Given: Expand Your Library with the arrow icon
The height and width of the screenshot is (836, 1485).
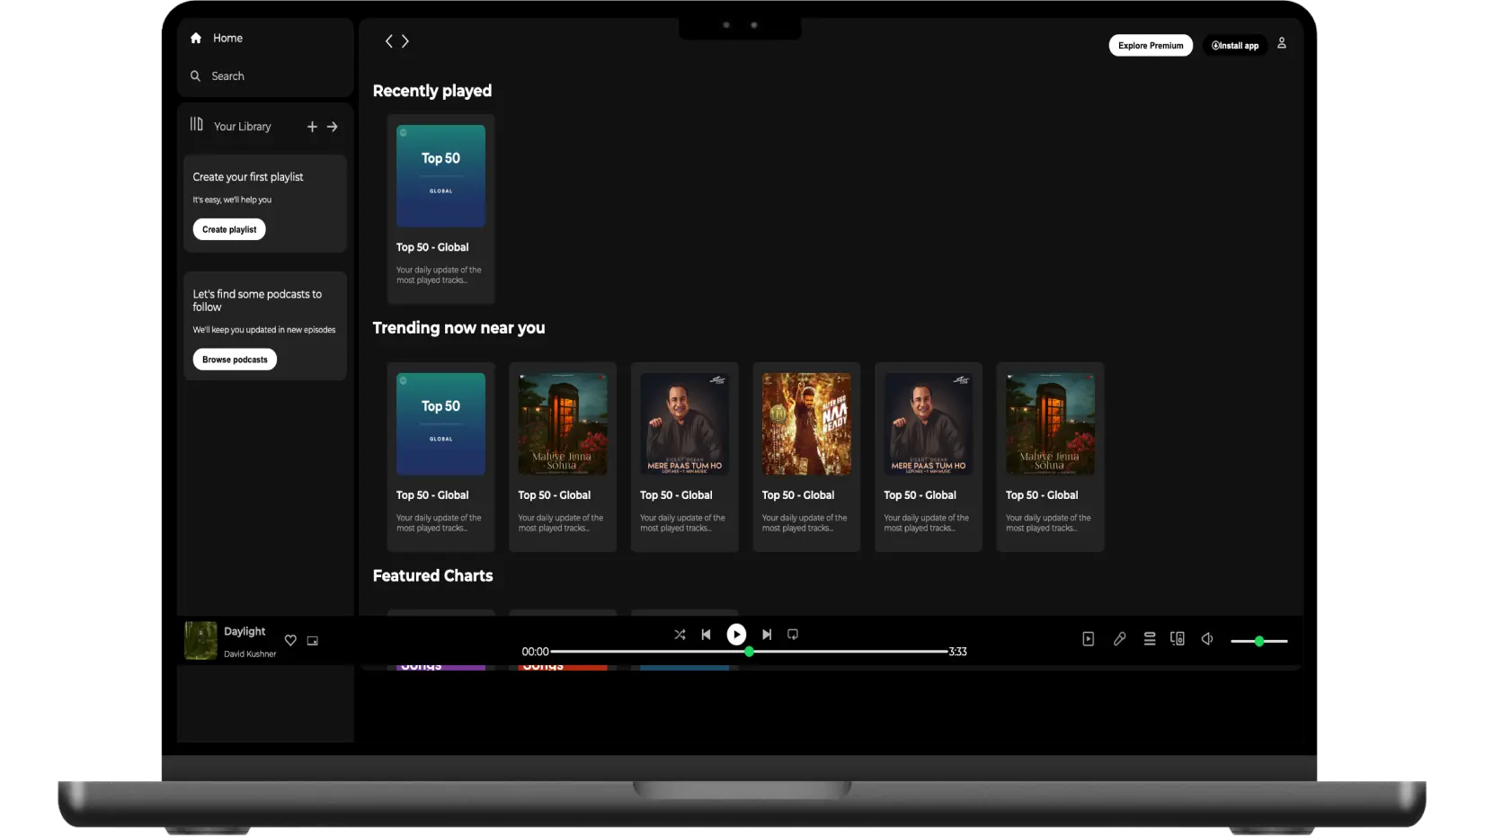Looking at the screenshot, I should pos(333,127).
